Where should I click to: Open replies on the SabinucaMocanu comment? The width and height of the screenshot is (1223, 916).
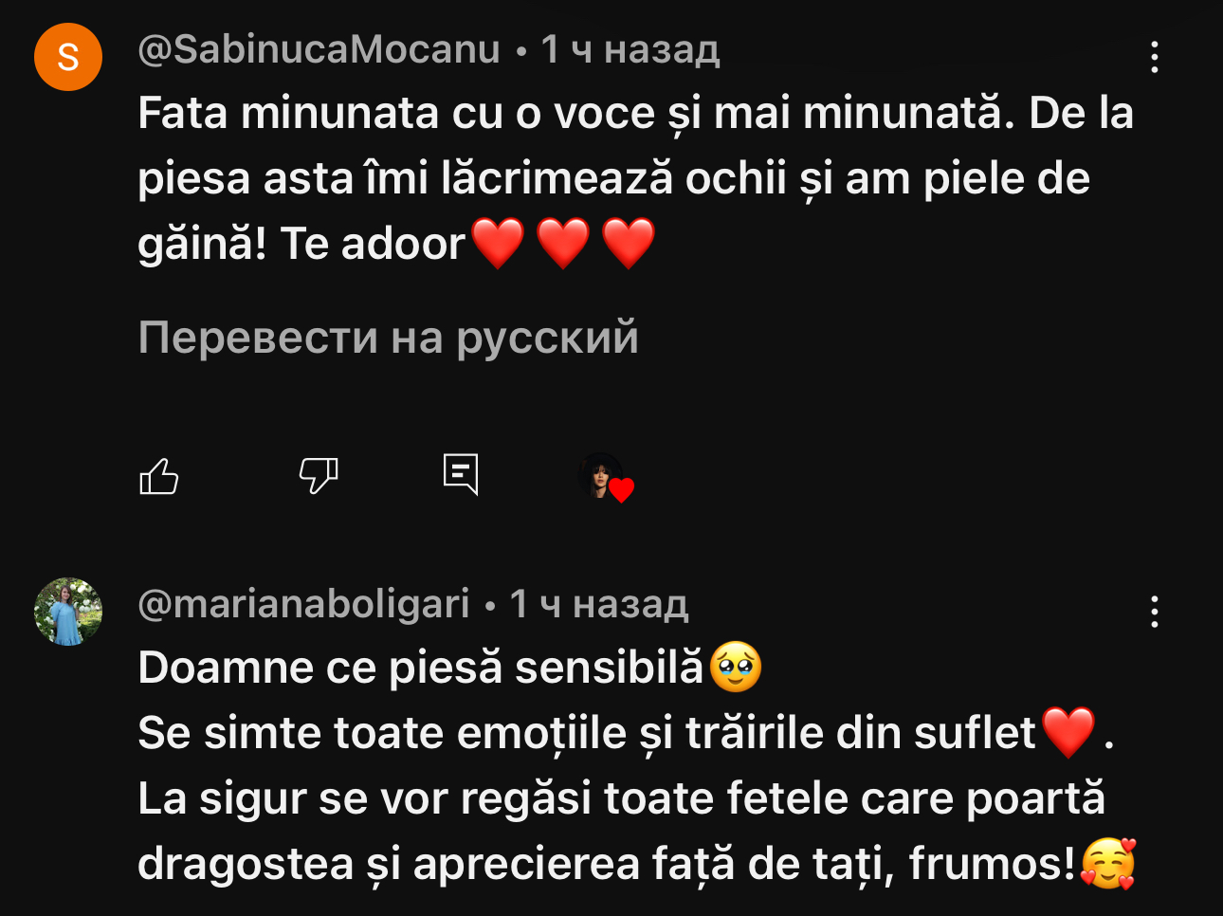461,473
